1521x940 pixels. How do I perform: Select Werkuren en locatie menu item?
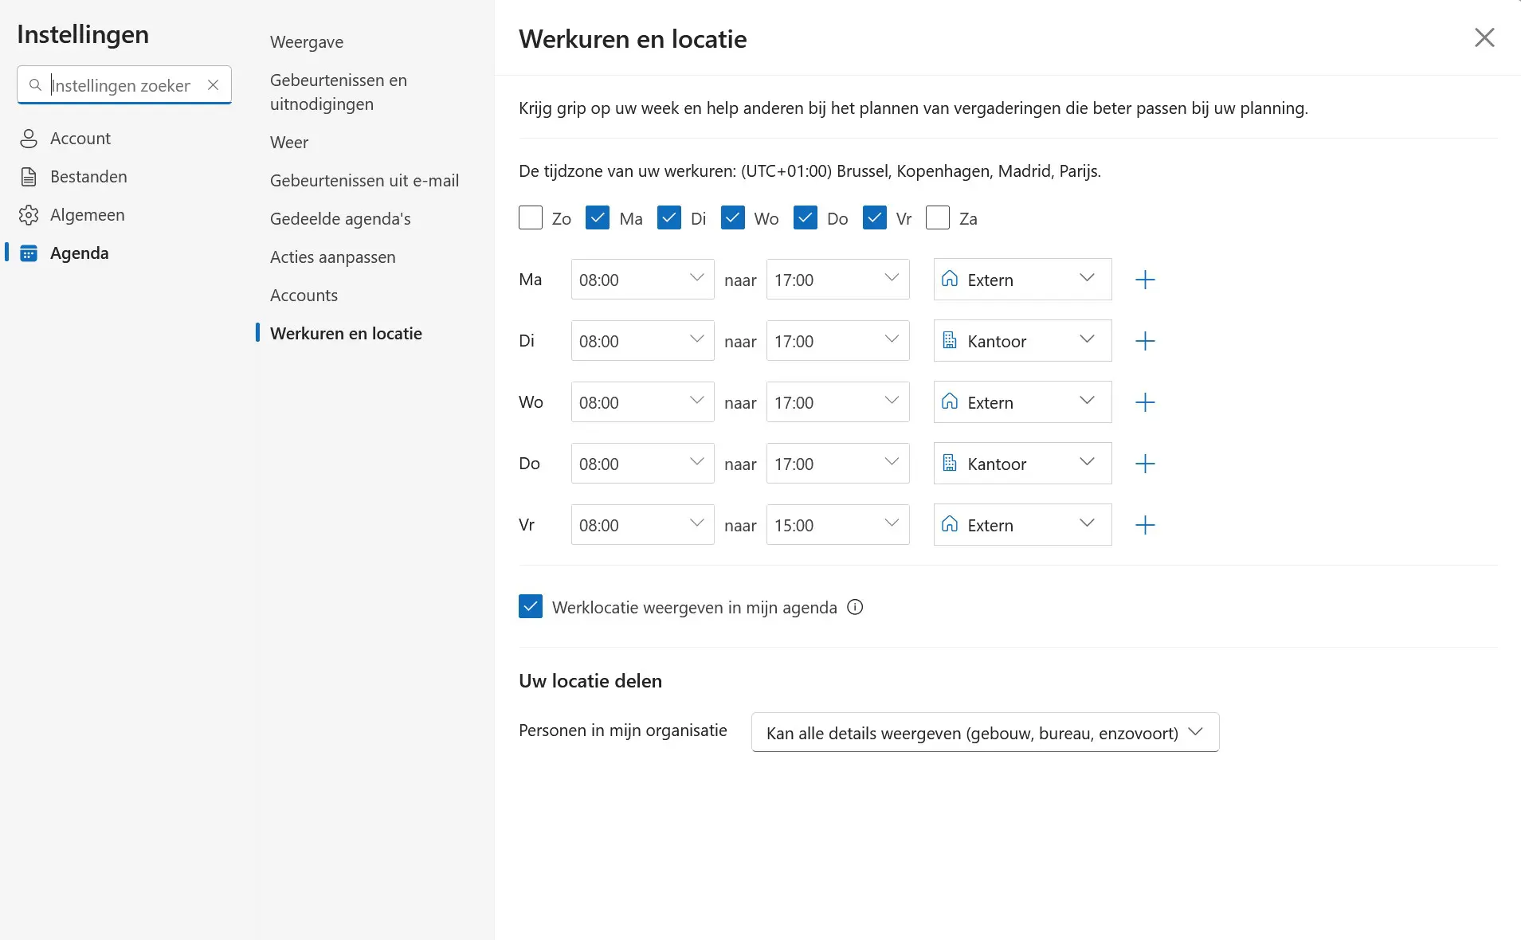pos(346,334)
